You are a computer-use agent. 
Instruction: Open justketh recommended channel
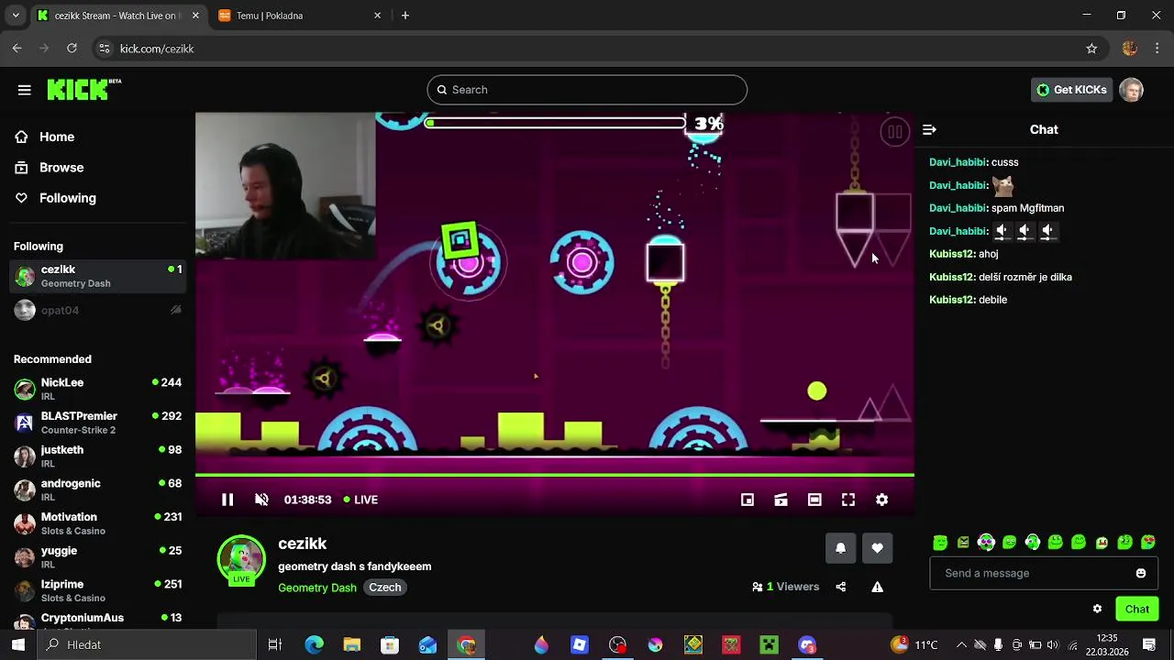97,456
